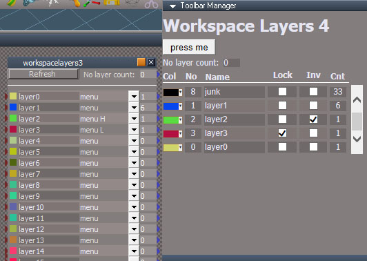
Task: Click the blue arrow marker right of layer1 count
Action: [x=158, y=107]
